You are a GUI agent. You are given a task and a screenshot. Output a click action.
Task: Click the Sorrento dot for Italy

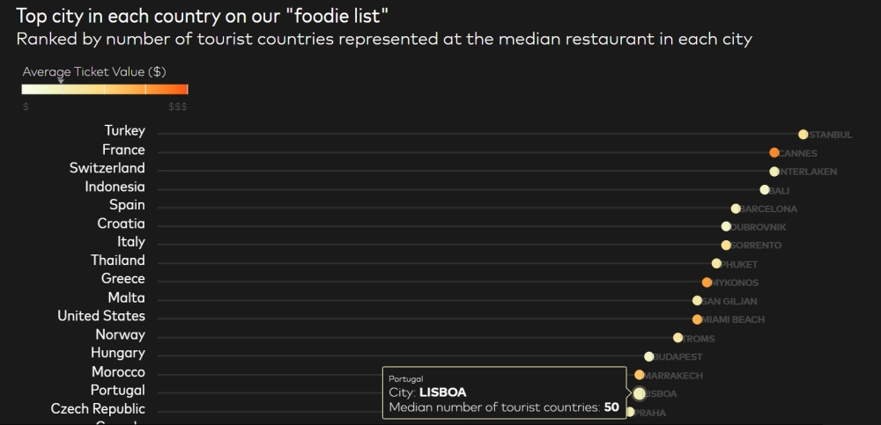[x=726, y=245]
